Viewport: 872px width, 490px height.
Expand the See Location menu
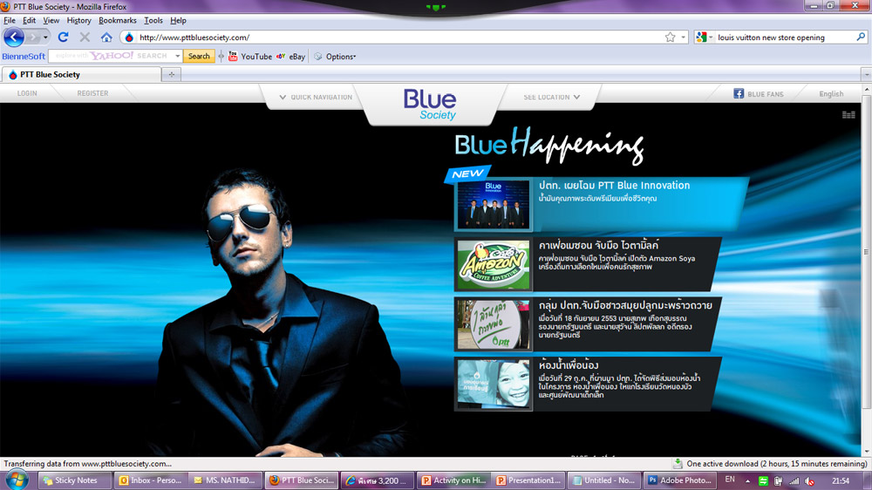click(552, 97)
